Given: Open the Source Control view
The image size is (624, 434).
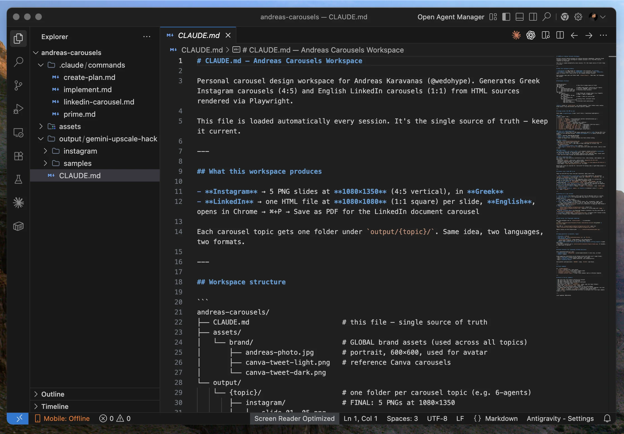Looking at the screenshot, I should pyautogui.click(x=18, y=85).
